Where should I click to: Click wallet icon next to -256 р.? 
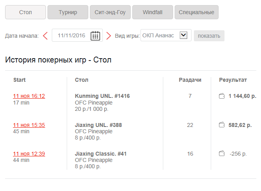(x=221, y=154)
